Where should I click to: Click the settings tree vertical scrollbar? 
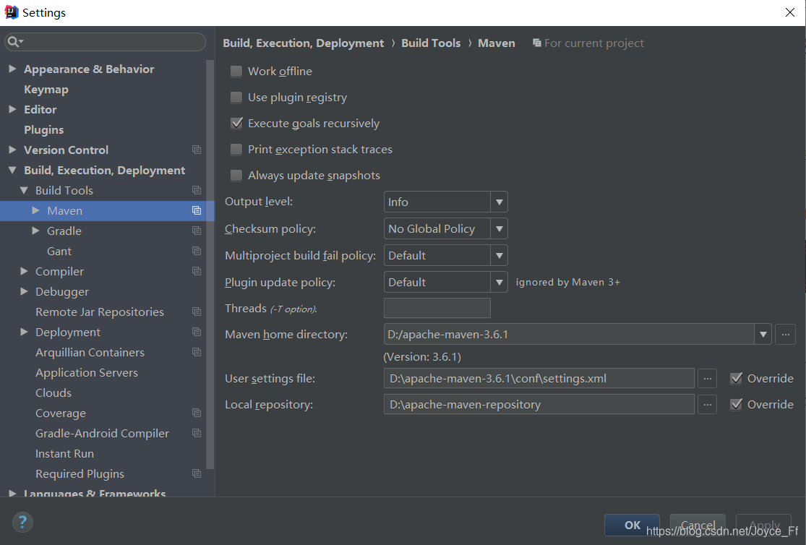[210, 265]
